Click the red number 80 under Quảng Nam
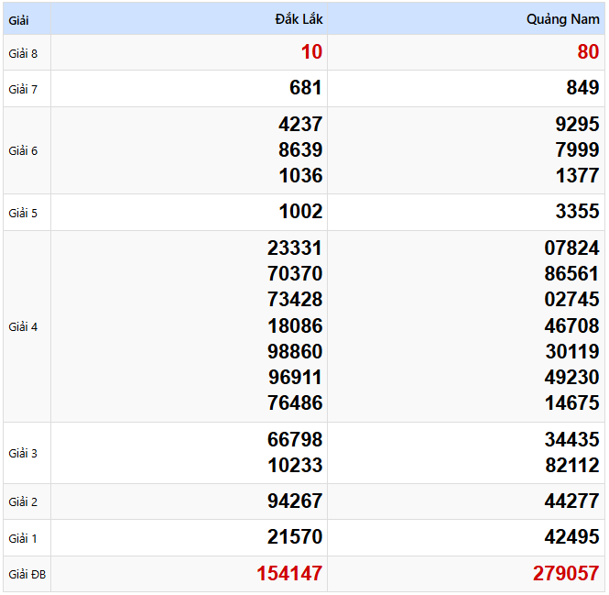The width and height of the screenshot is (609, 595). pos(588,52)
